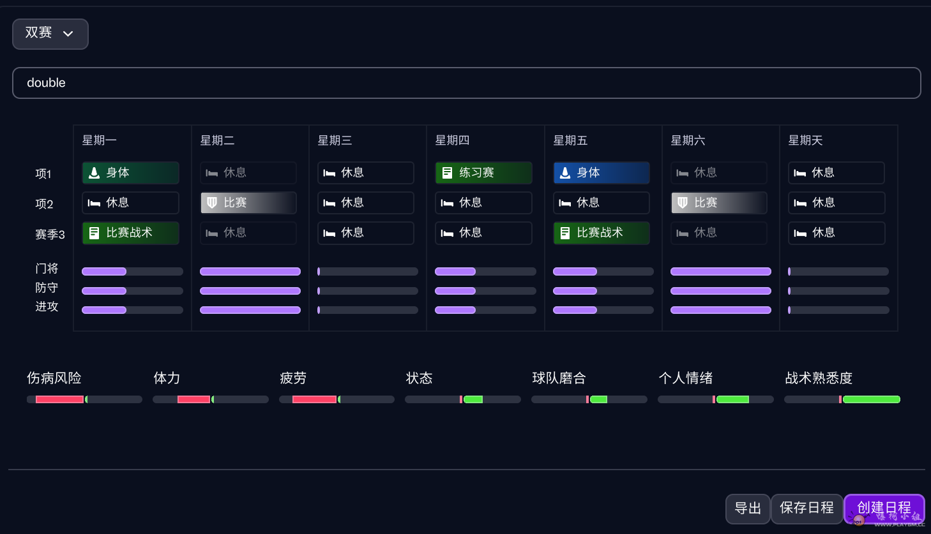
Task: Select the 星期三 column header
Action: click(x=335, y=140)
